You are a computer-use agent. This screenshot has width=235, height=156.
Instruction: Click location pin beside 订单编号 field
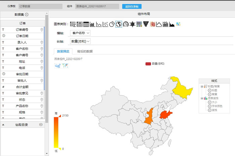tap(42, 30)
